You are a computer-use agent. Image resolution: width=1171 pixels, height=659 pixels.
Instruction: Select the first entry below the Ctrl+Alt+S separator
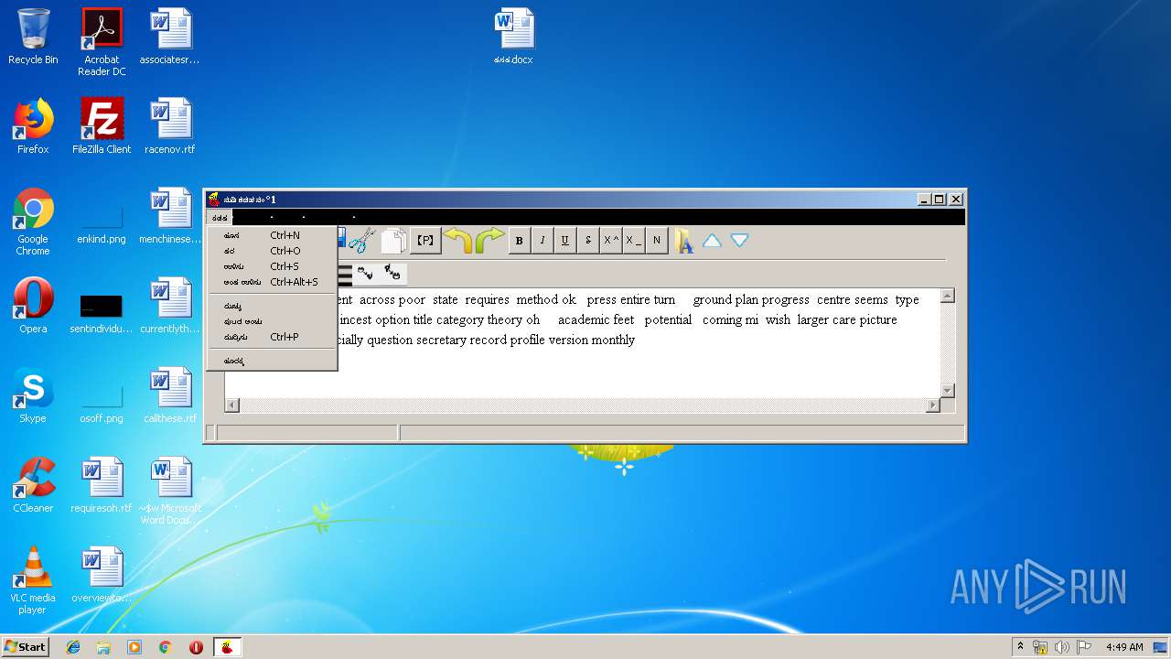coord(272,306)
